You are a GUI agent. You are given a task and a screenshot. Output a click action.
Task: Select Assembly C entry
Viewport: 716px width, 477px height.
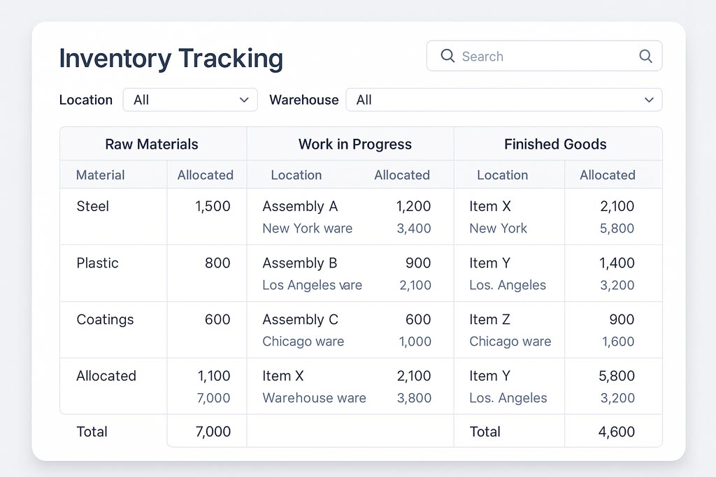coord(300,320)
